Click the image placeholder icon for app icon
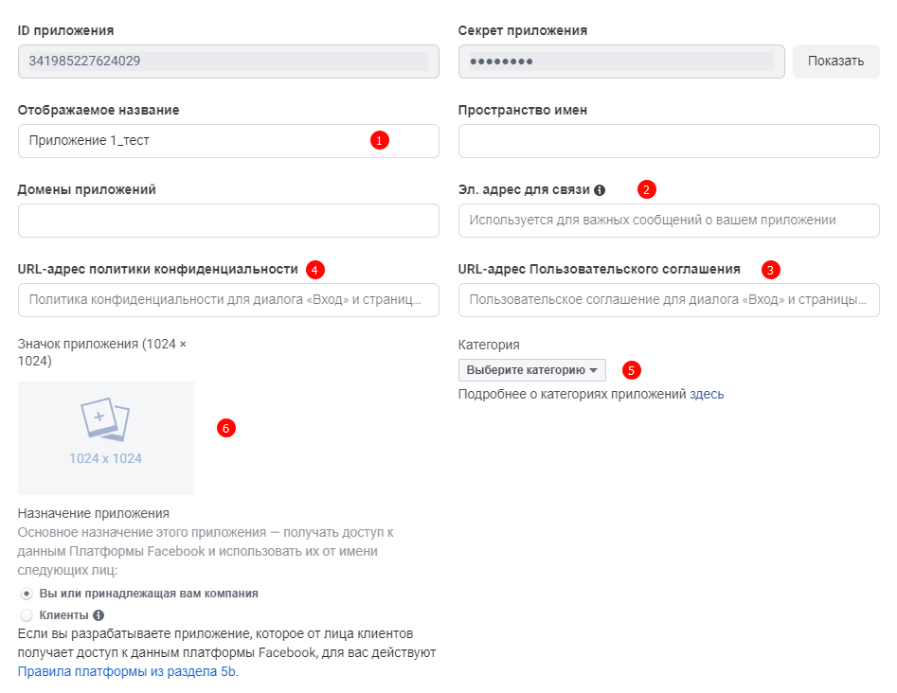This screenshot has width=897, height=693. (x=105, y=419)
